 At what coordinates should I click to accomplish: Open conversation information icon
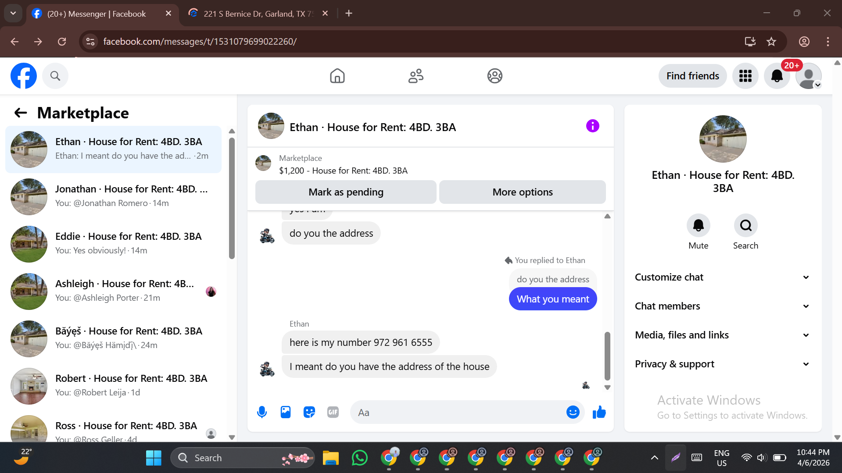(x=592, y=126)
